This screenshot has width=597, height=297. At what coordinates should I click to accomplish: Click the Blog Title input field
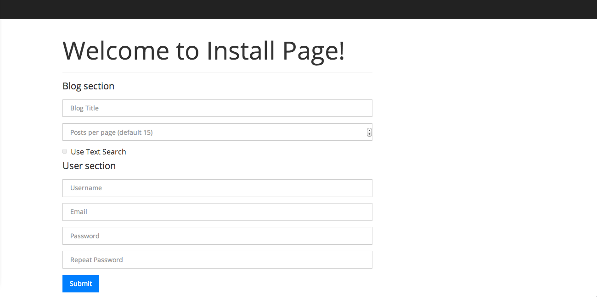tap(217, 108)
